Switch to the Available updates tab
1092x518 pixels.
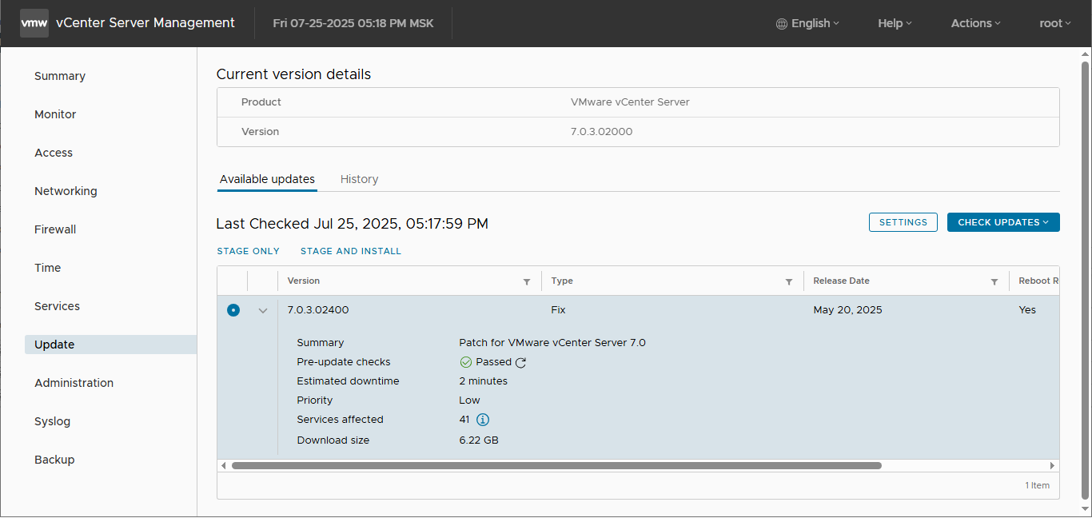tap(267, 179)
